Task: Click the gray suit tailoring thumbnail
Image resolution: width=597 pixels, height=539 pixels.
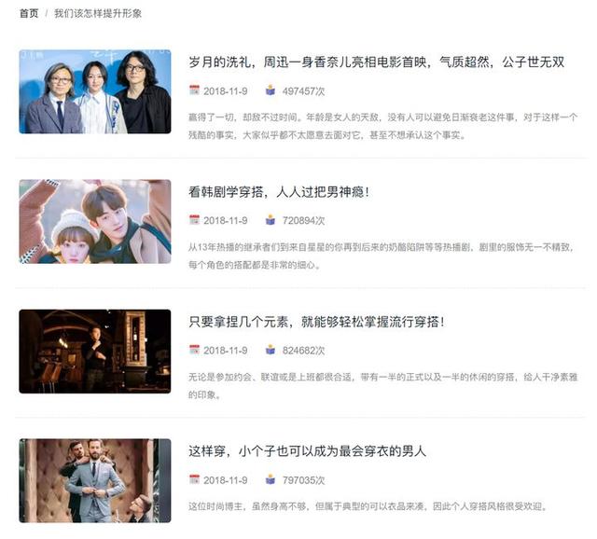Action: coord(95,481)
